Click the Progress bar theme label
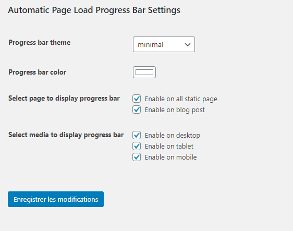 click(x=40, y=42)
